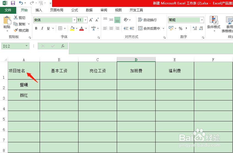Apply comma style number format
This screenshot has height=153, width=233.
point(186,28)
